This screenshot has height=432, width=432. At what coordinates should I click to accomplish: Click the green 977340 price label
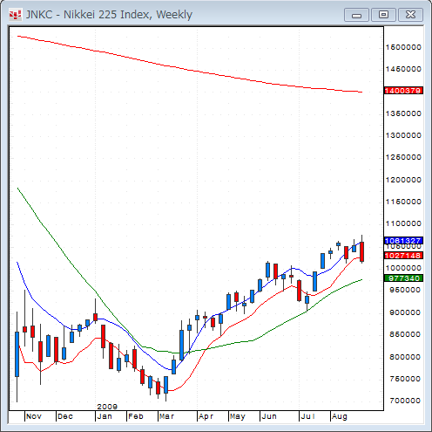pyautogui.click(x=403, y=278)
